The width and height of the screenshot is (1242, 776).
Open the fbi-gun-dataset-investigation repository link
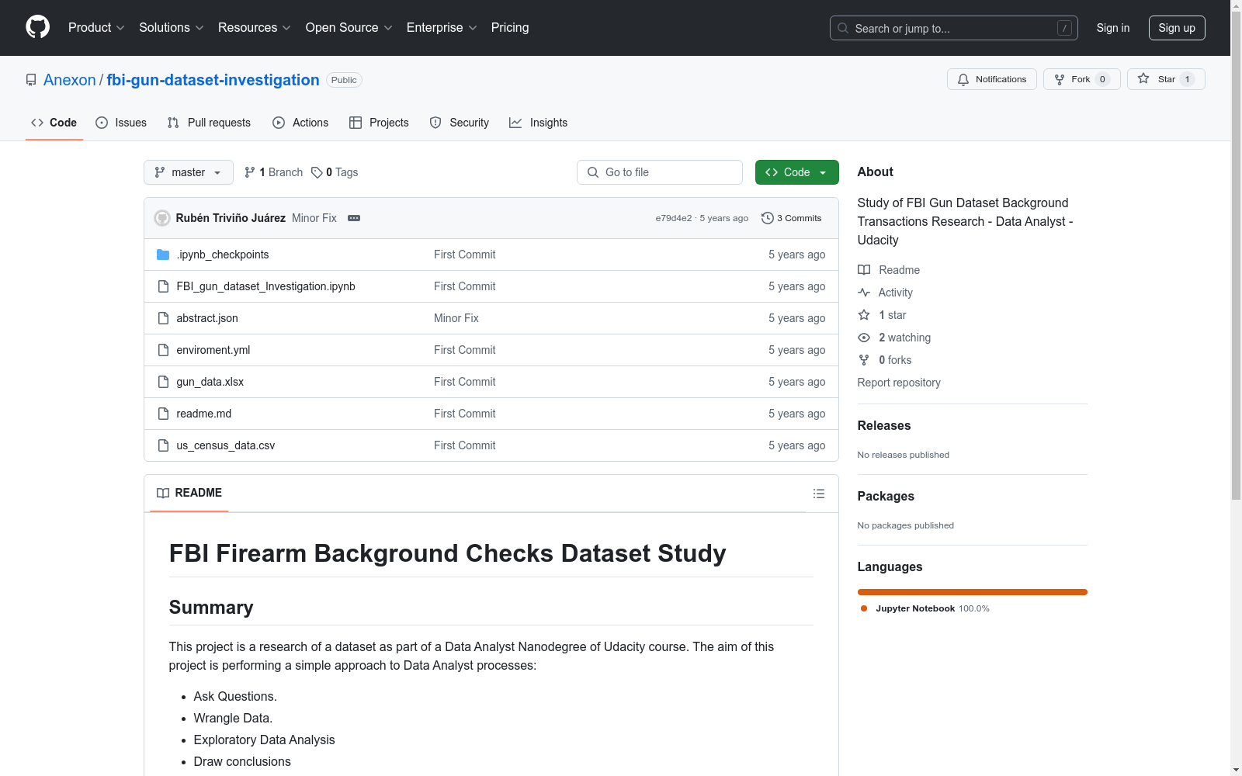pyautogui.click(x=213, y=80)
